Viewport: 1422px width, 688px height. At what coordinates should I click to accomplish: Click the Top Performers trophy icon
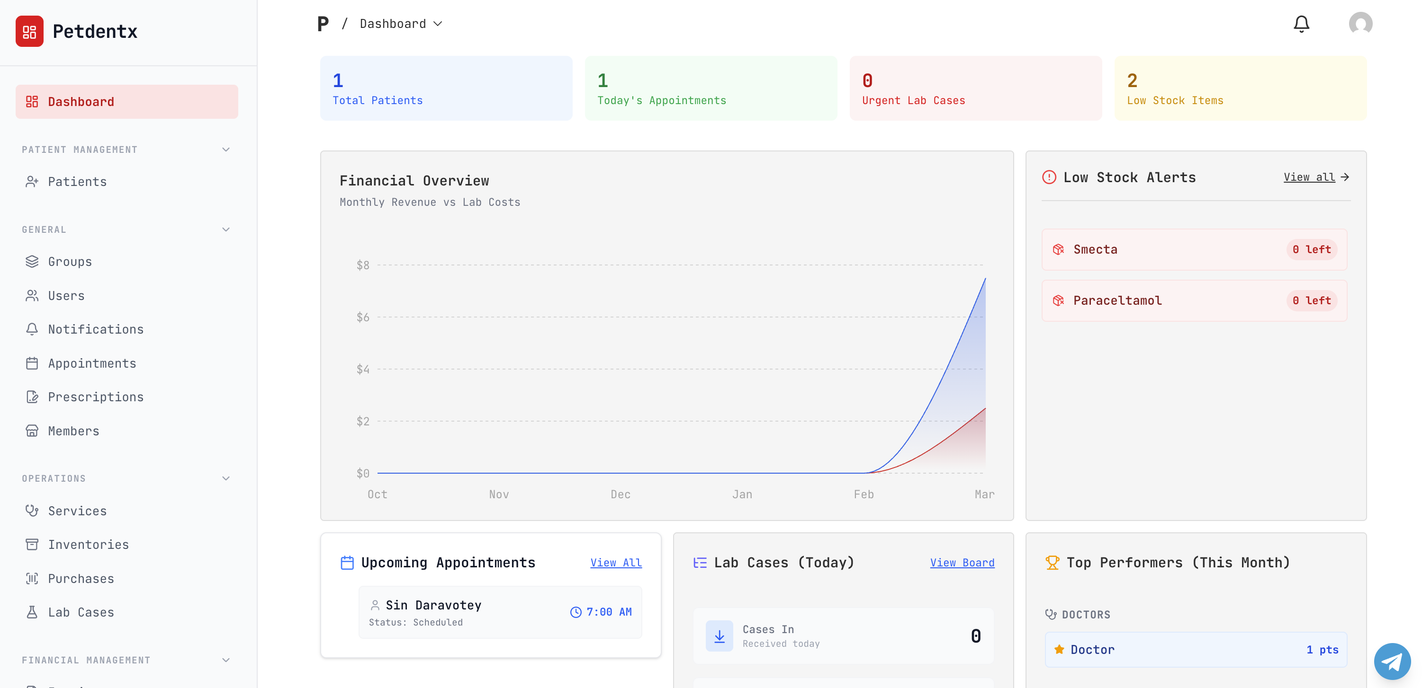(1052, 562)
